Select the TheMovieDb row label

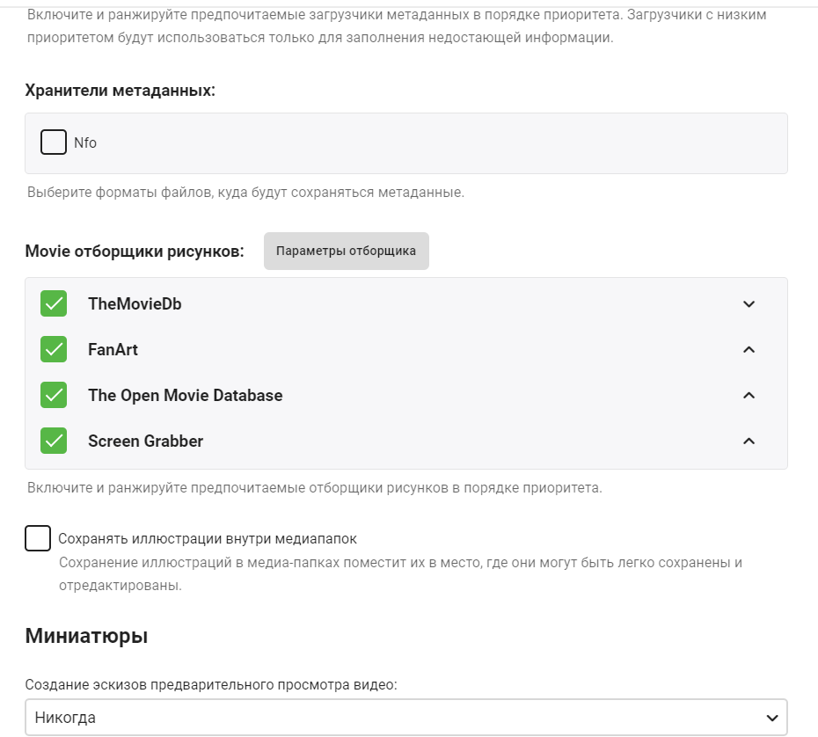point(135,304)
